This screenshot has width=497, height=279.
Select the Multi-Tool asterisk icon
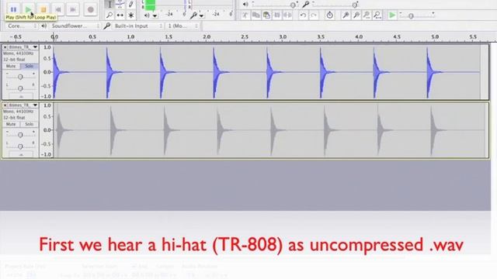click(x=131, y=15)
